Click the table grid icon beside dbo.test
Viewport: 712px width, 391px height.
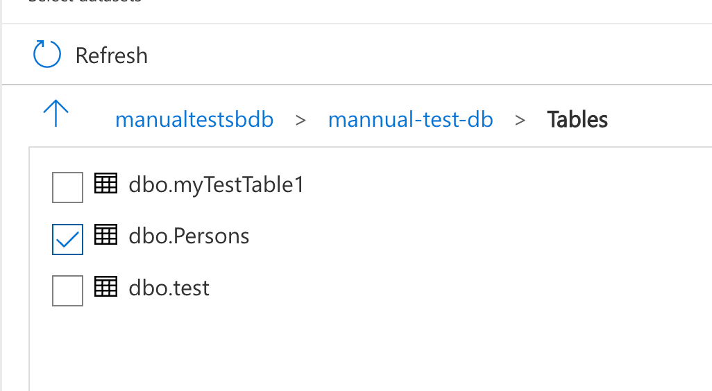point(105,287)
